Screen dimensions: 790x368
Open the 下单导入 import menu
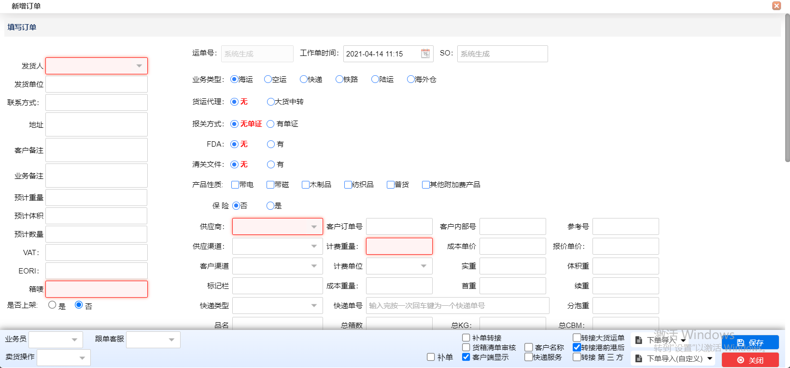point(661,340)
